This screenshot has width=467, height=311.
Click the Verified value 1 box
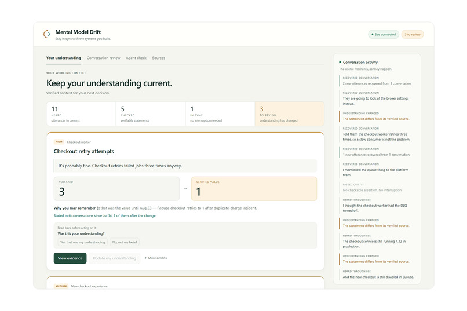(254, 189)
